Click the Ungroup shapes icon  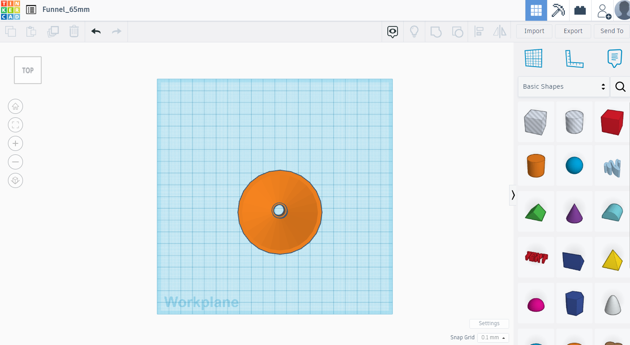(457, 31)
